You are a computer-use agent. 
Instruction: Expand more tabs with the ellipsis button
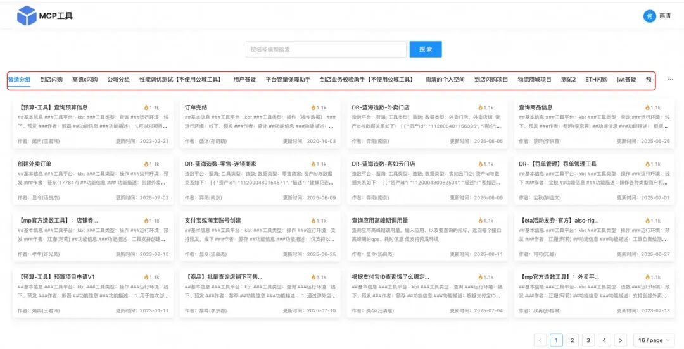[x=670, y=80]
